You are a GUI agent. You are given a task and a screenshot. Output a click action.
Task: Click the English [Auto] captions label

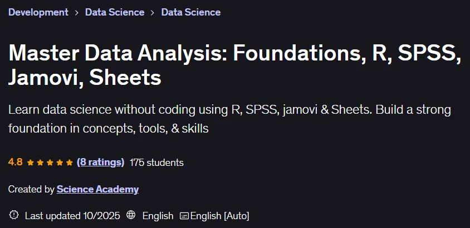[x=220, y=216]
